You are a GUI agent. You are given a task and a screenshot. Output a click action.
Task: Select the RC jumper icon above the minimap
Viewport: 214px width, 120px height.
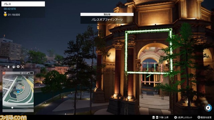[14, 67]
